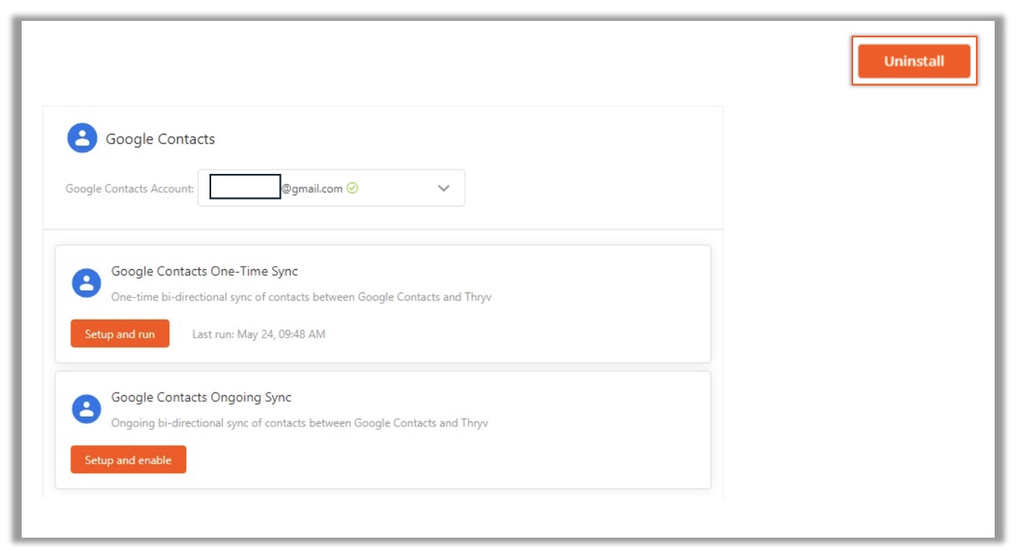Viewport: 1024px width, 557px height.
Task: Click the Ongoing bi-directional sync description
Action: pos(299,423)
